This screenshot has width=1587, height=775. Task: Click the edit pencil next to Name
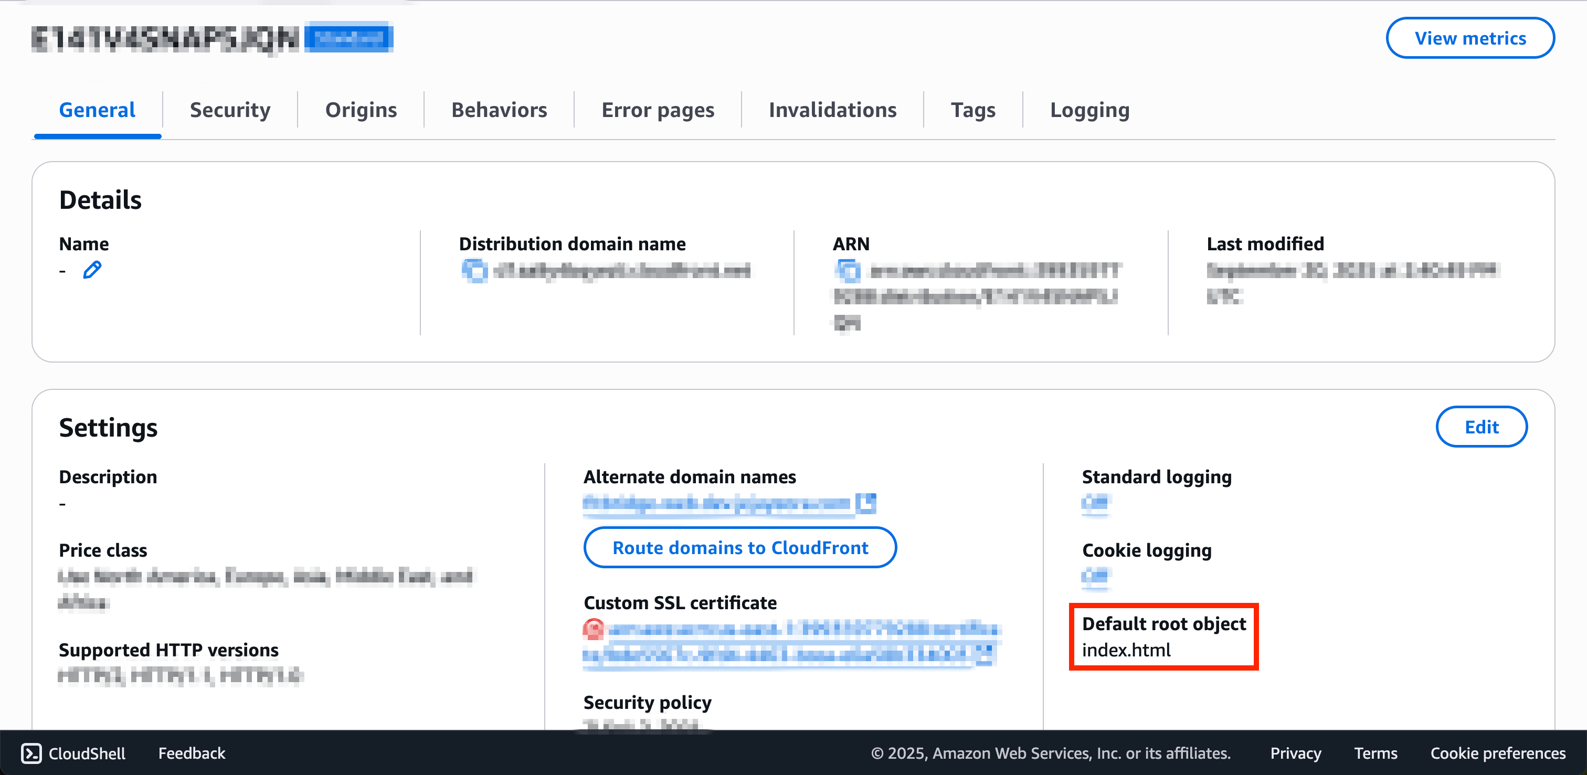[92, 269]
